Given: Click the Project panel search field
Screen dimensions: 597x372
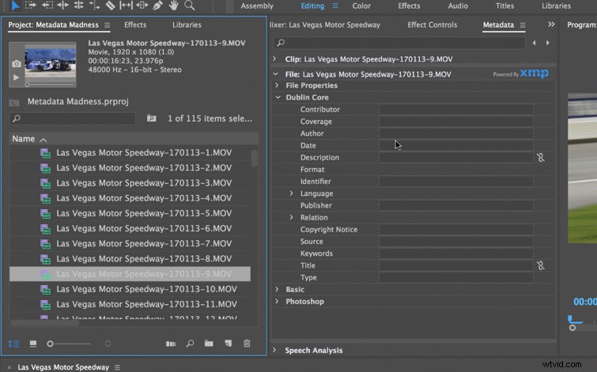Looking at the screenshot, I should (x=72, y=118).
